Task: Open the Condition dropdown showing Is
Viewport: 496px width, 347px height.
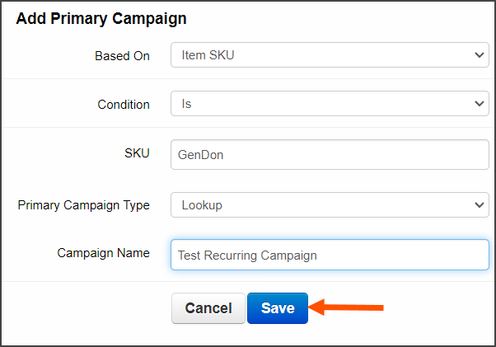Action: pos(330,104)
